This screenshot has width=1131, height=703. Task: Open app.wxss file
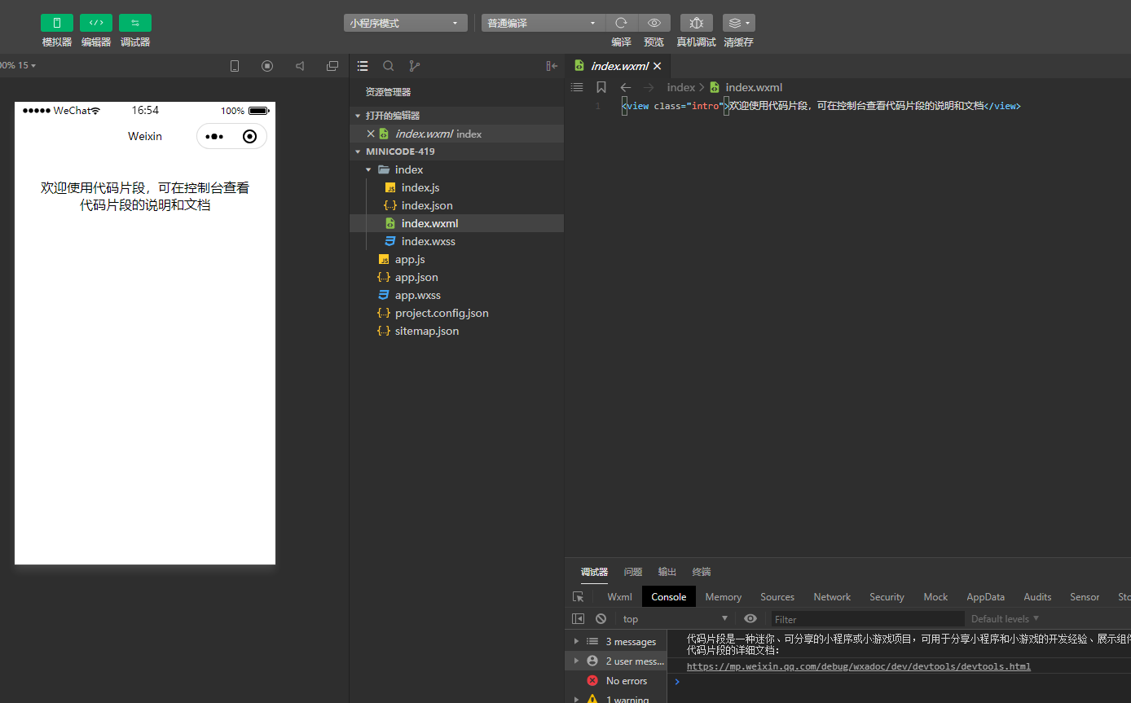coord(456,295)
